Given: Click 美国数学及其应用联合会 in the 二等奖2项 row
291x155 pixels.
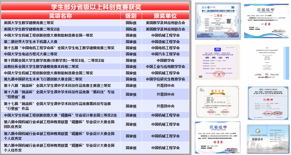Looking at the screenshot, I should [165, 29].
